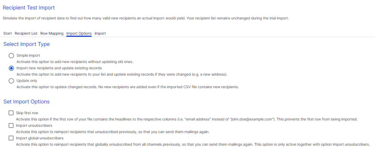Select the Import Options tab
The height and width of the screenshot is (153, 375).
79,33
